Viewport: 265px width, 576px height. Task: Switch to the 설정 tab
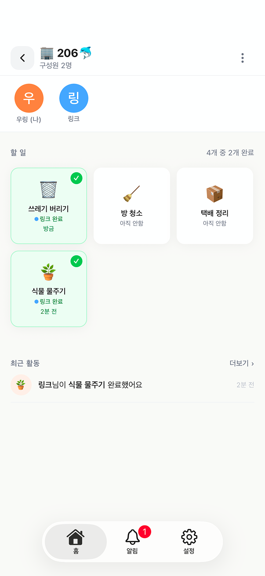pos(189,542)
